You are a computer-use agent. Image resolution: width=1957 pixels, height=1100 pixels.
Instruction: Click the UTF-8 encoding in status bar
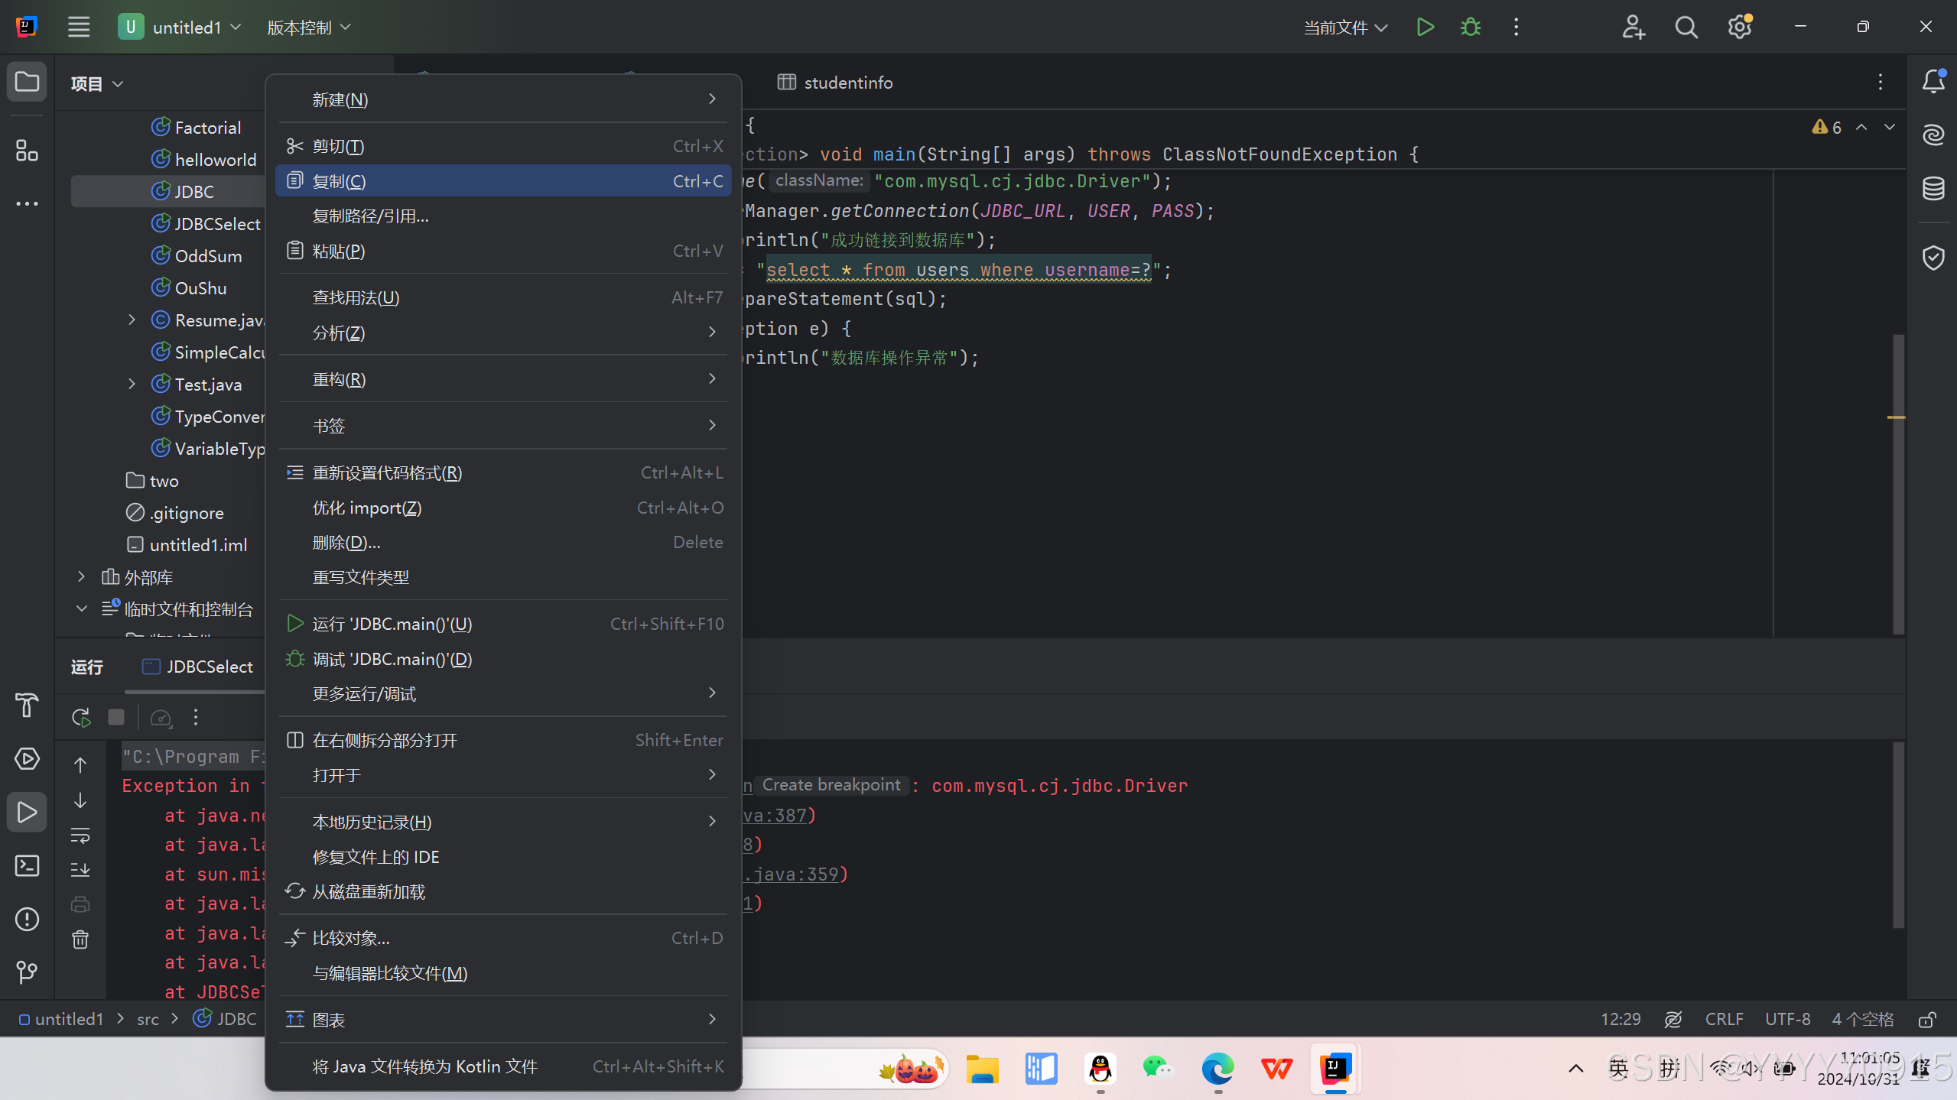1786,1019
